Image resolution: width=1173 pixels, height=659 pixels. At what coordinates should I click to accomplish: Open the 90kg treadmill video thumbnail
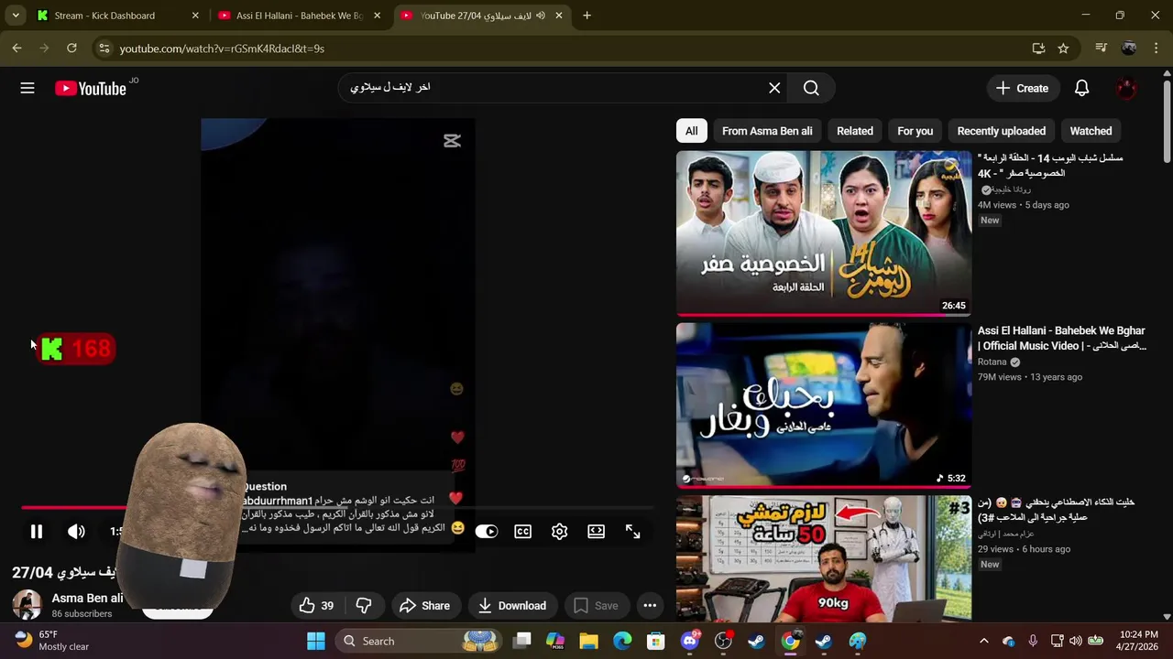[x=824, y=558]
